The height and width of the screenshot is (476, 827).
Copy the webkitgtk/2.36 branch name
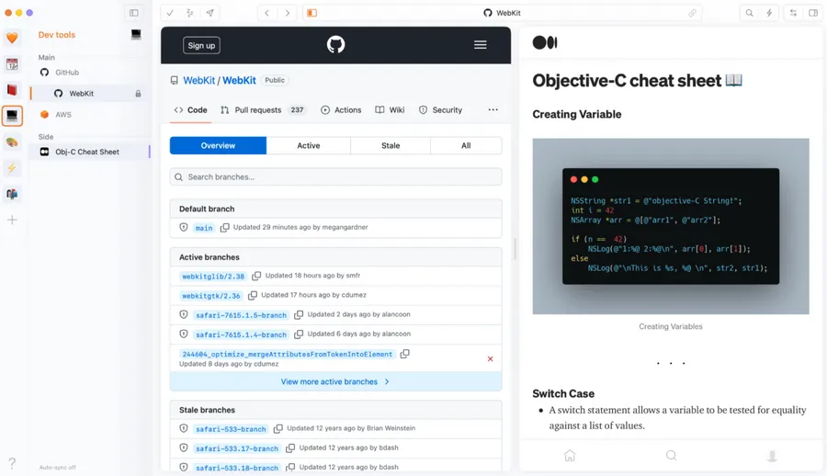(253, 295)
